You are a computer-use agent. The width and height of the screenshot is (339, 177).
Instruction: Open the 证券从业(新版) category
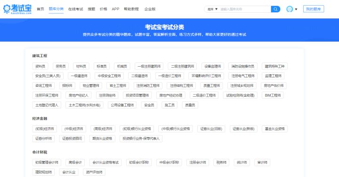pos(243,129)
